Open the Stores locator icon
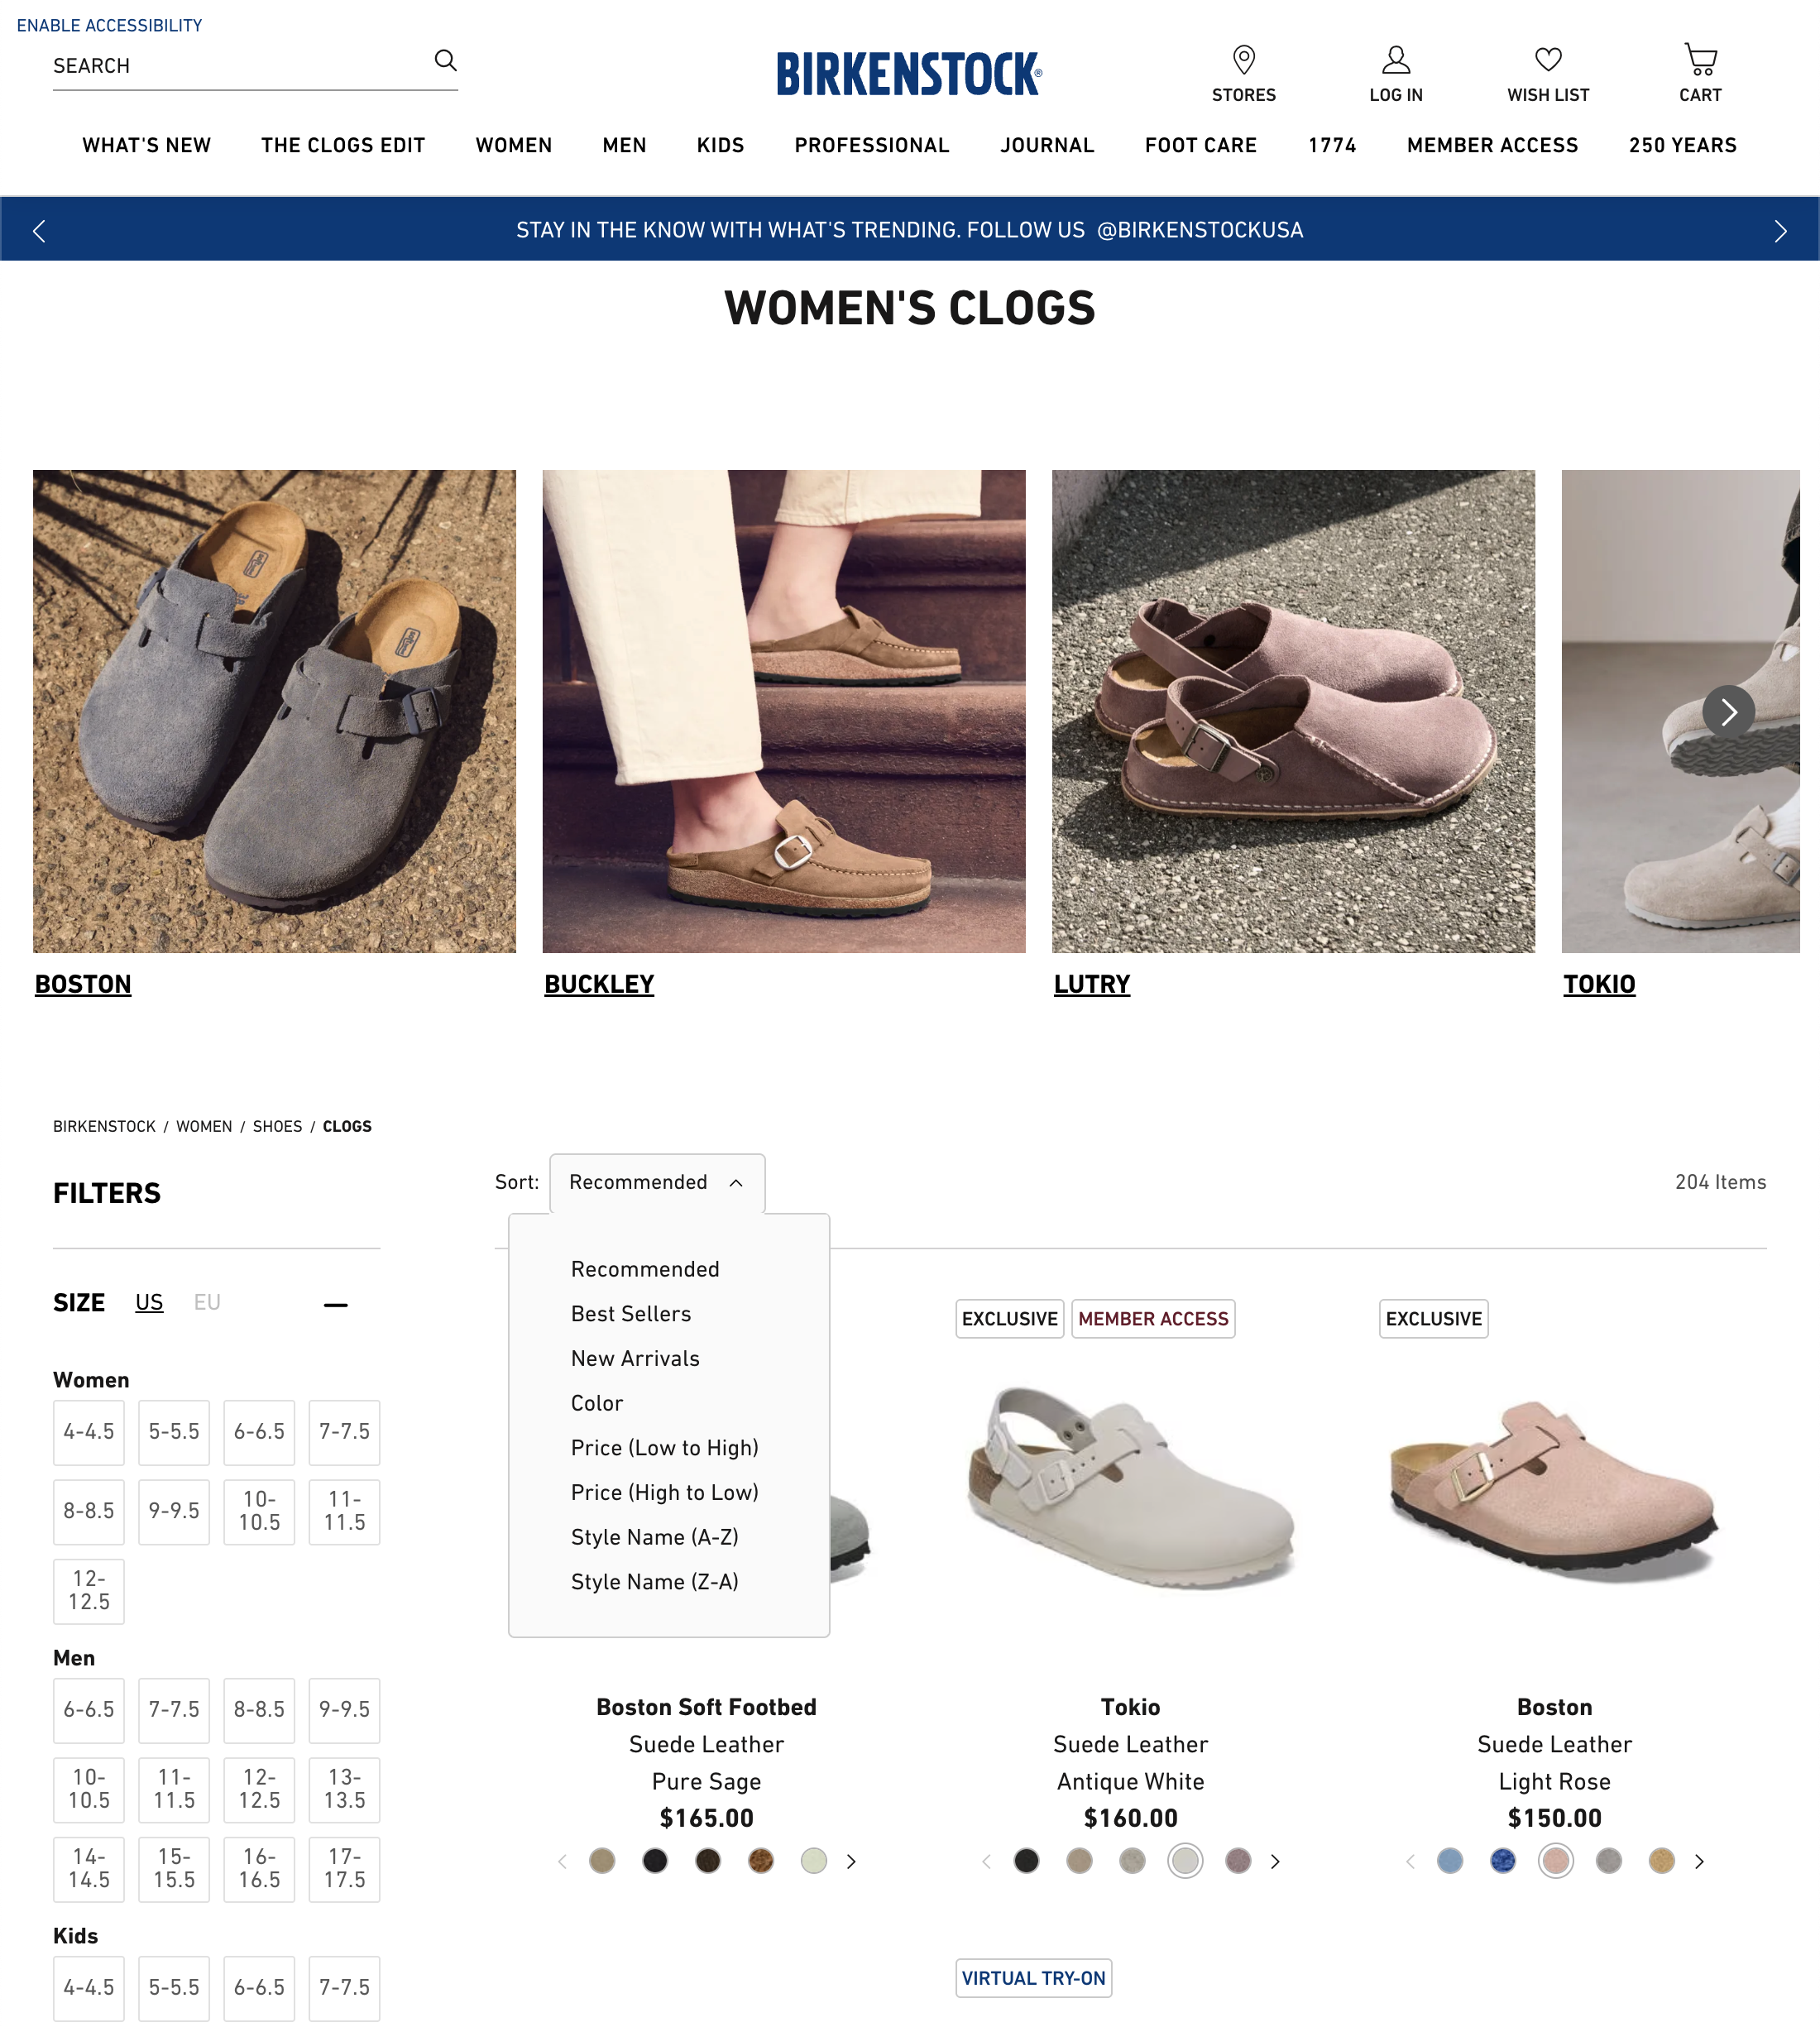1820x2027 pixels. tap(1244, 60)
